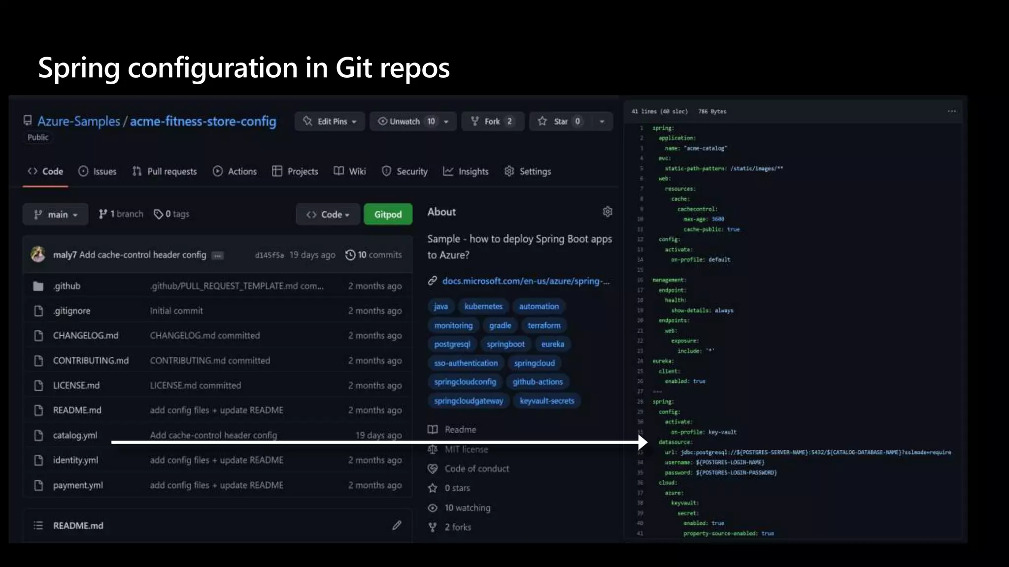The width and height of the screenshot is (1009, 567).
Task: Click the README.md pencil edit icon
Action: (x=397, y=525)
